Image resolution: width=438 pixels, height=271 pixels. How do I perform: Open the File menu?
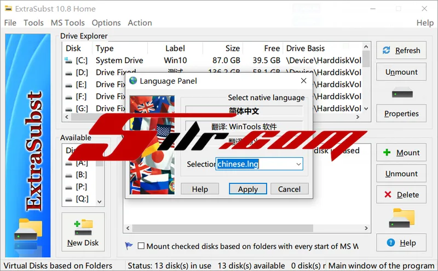tap(10, 22)
